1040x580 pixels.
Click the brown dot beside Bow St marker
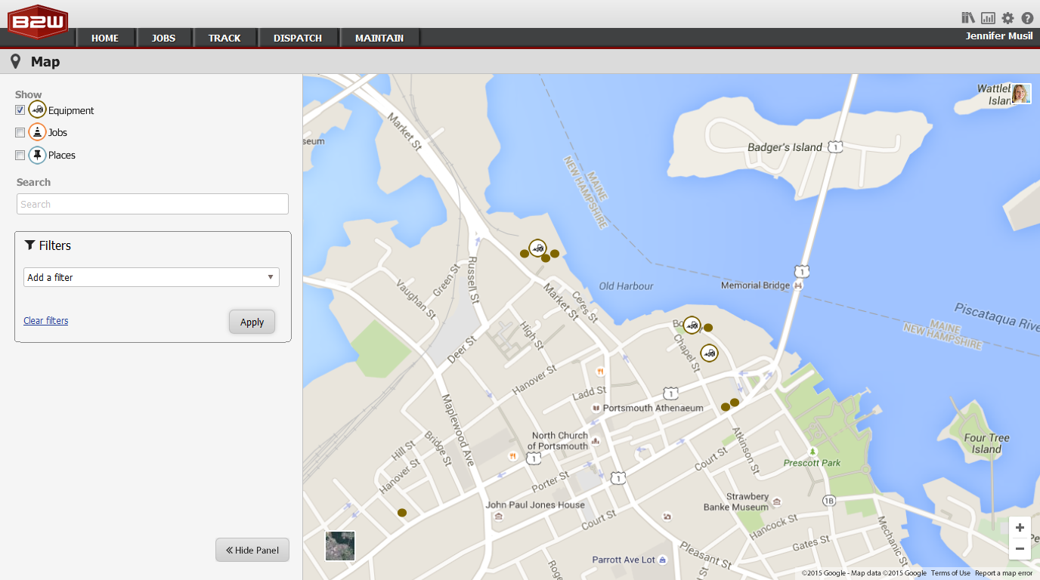(708, 328)
